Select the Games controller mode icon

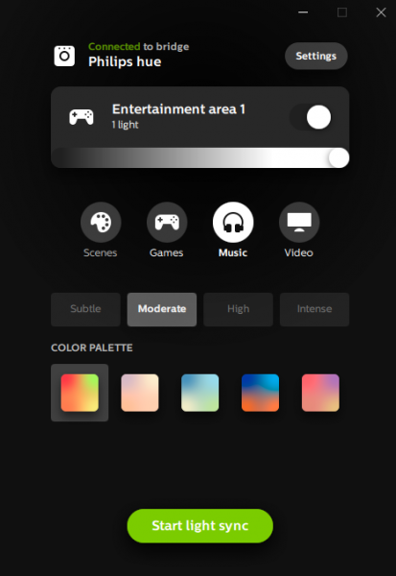click(x=167, y=223)
